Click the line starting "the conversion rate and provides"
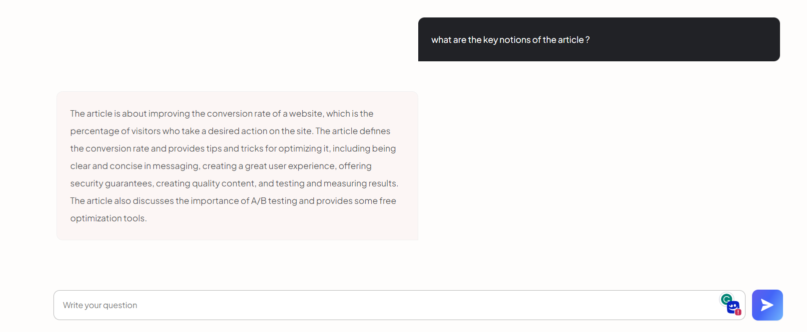Viewport: 807px width, 332px height. [x=233, y=149]
